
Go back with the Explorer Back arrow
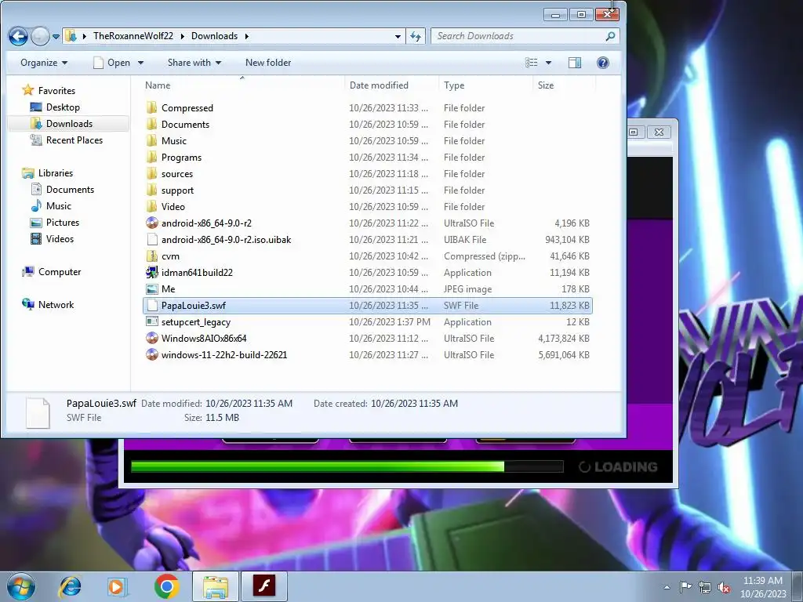click(x=19, y=36)
